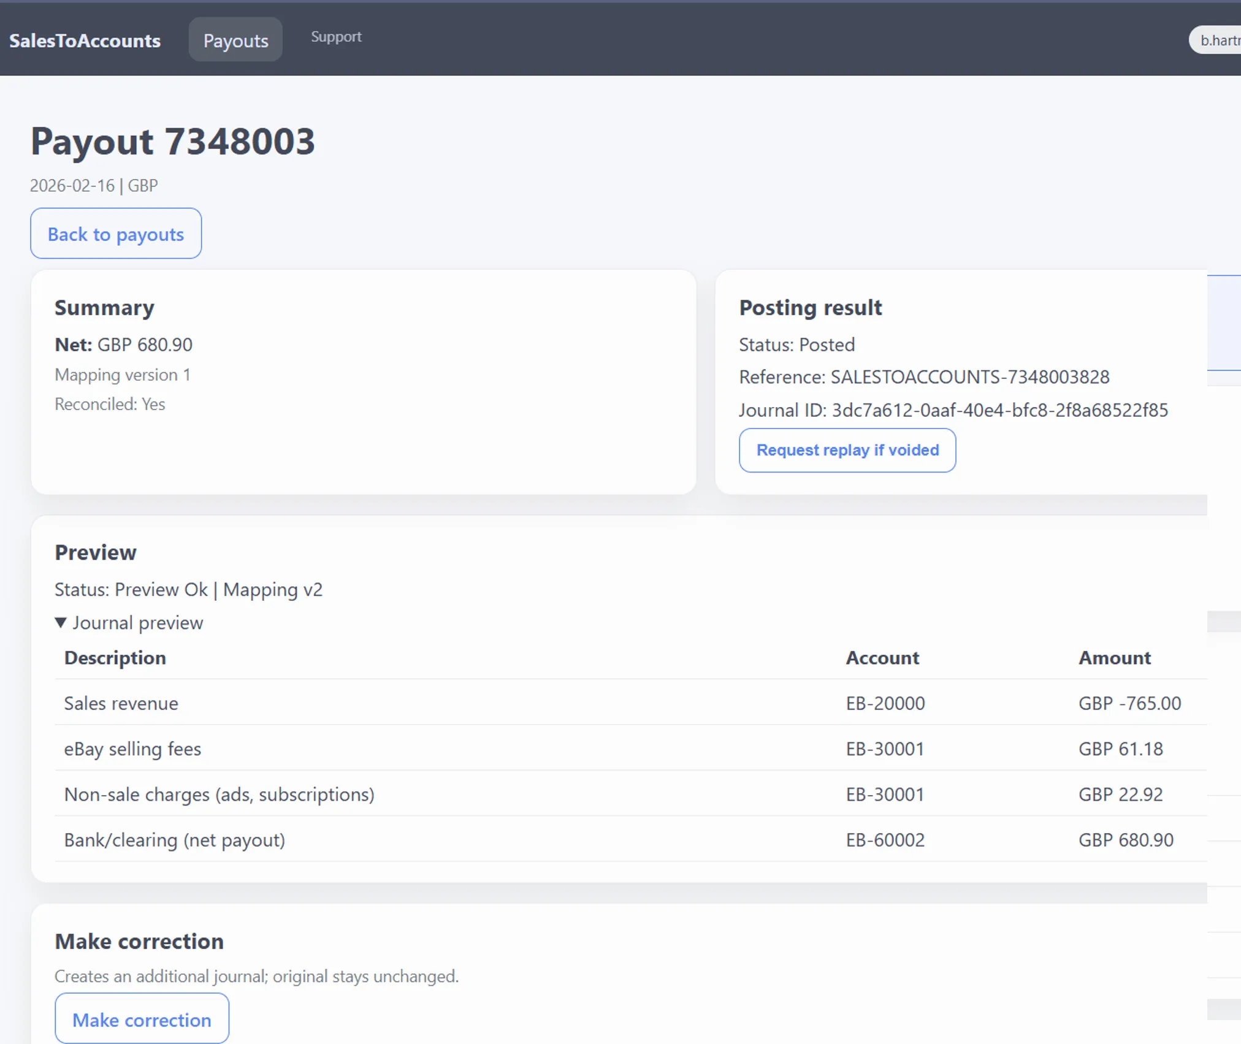Click account EB-30001 on Non-sale charges row
The width and height of the screenshot is (1241, 1044).
tap(884, 794)
